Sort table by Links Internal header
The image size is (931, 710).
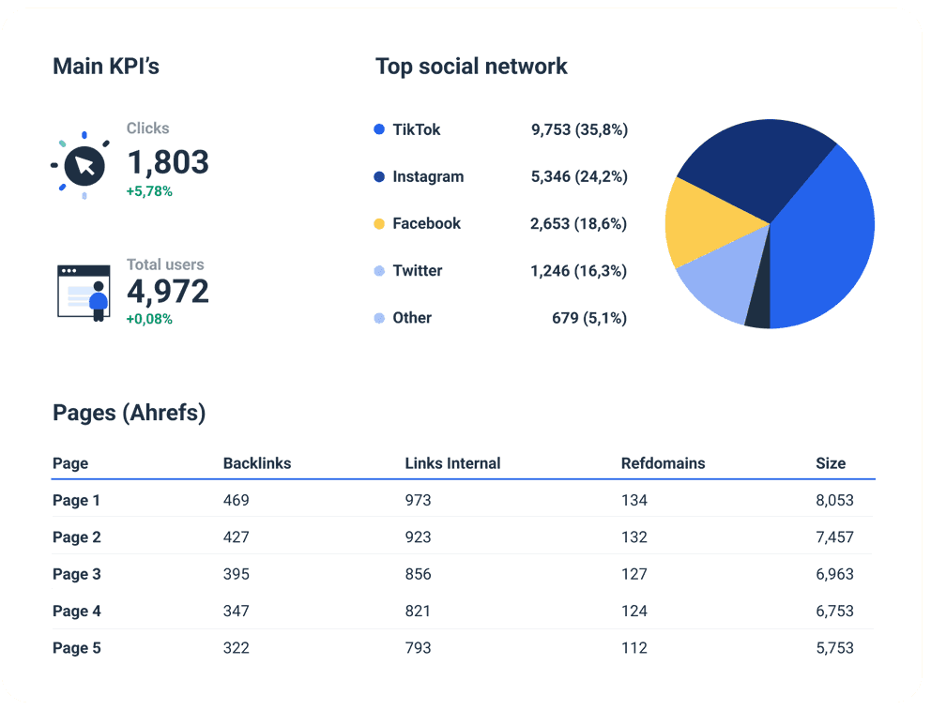(452, 463)
